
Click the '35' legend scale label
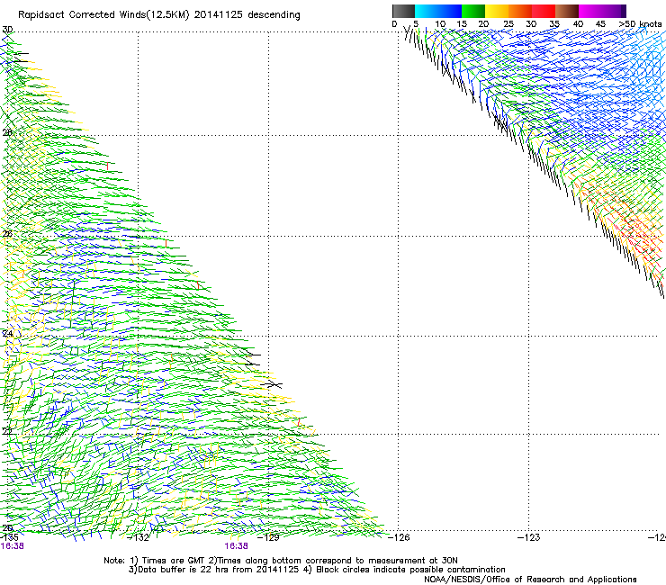coord(554,24)
